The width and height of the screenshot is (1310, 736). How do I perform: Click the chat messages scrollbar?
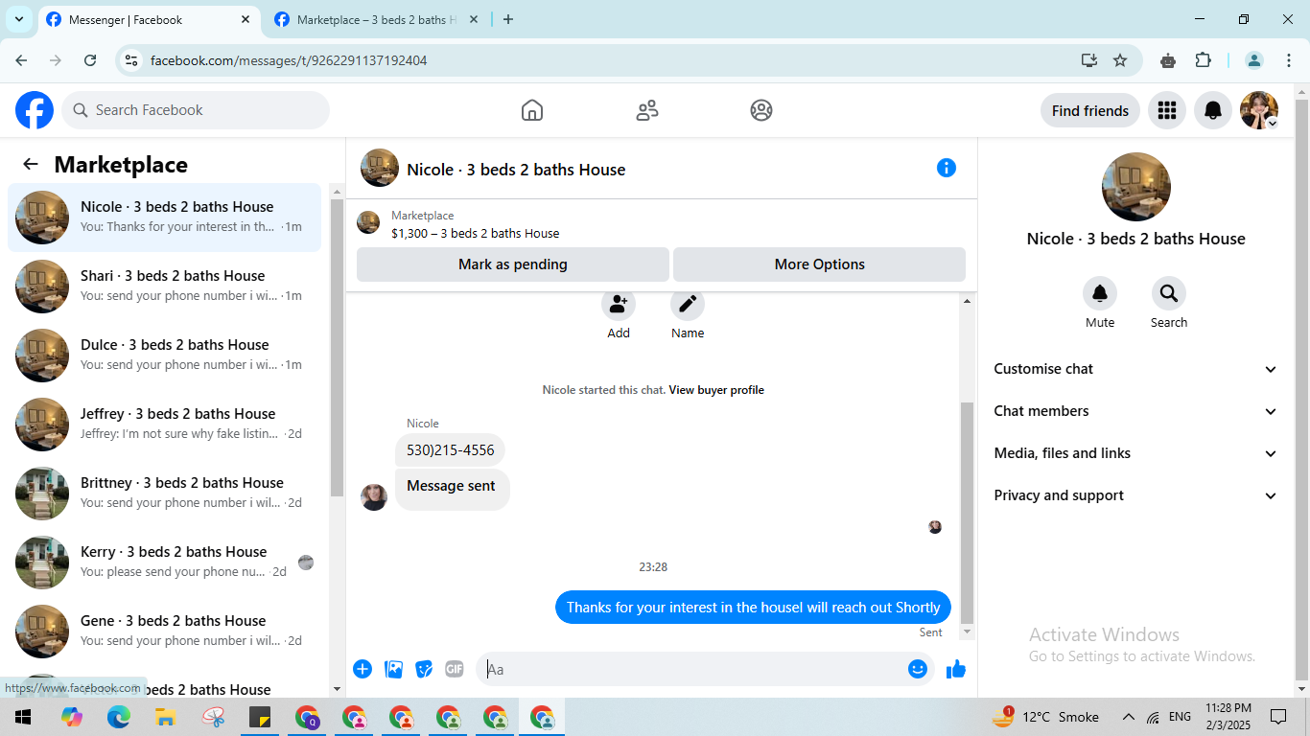click(967, 513)
